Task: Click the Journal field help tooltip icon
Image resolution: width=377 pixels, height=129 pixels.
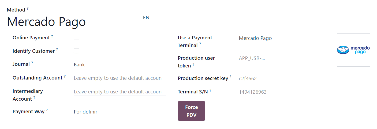Action: pos(32,63)
